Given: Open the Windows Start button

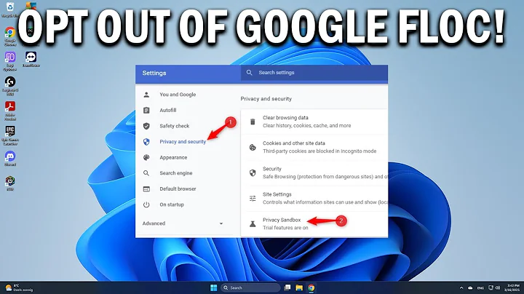Looking at the screenshot, I should point(213,287).
